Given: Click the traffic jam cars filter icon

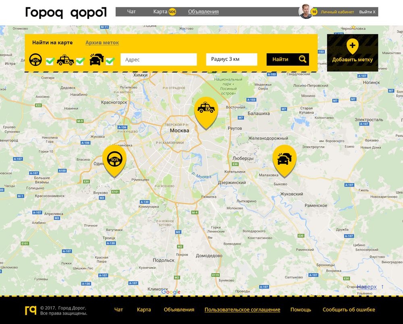Looking at the screenshot, I should (x=97, y=59).
